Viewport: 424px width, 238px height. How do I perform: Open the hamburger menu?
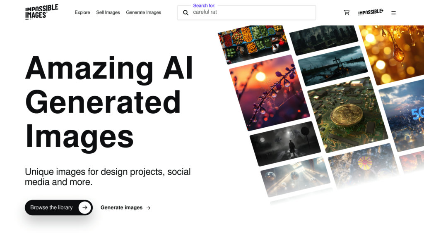click(x=393, y=13)
